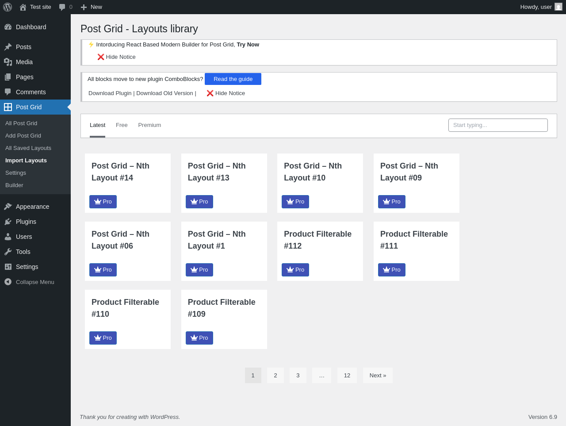566x426 pixels.
Task: Click the Media icon in sidebar
Action: coord(8,62)
